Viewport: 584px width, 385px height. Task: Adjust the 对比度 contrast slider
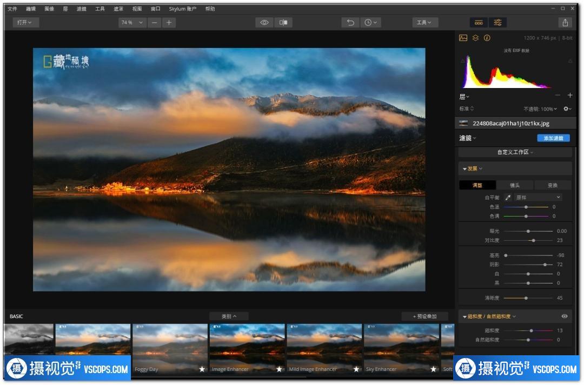coord(528,240)
